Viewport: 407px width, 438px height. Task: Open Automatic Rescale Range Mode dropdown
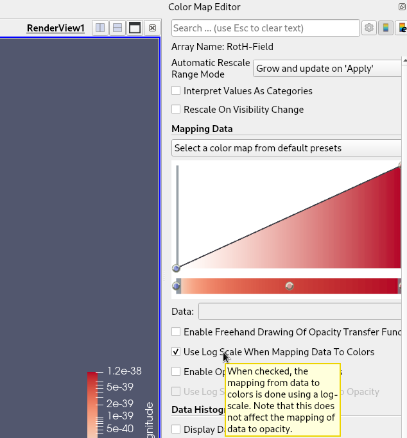tap(329, 69)
